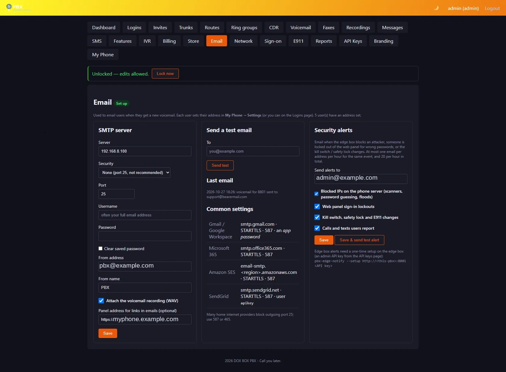Open Recordings tab
The image size is (506, 372).
358,27
